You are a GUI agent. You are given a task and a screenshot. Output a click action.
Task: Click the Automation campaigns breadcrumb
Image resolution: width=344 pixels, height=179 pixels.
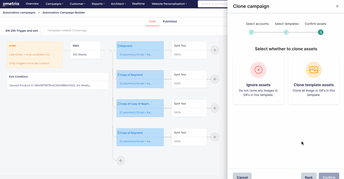point(19,13)
